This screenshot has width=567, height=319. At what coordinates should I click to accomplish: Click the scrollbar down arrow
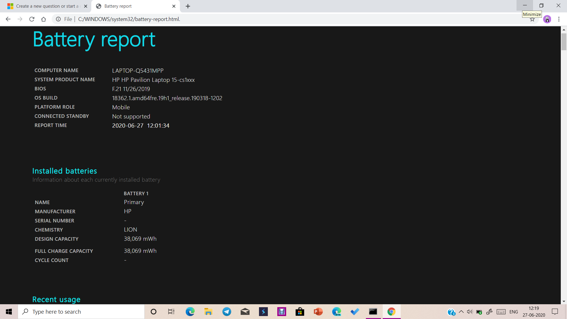click(x=564, y=301)
